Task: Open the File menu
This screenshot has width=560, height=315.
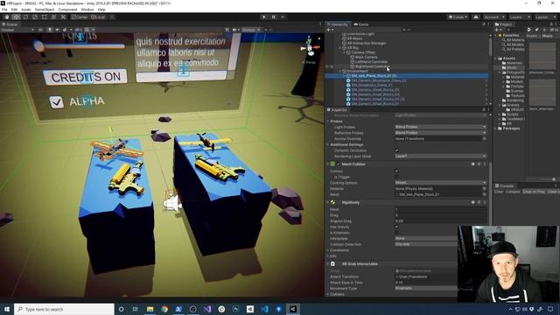Action: click(x=4, y=10)
